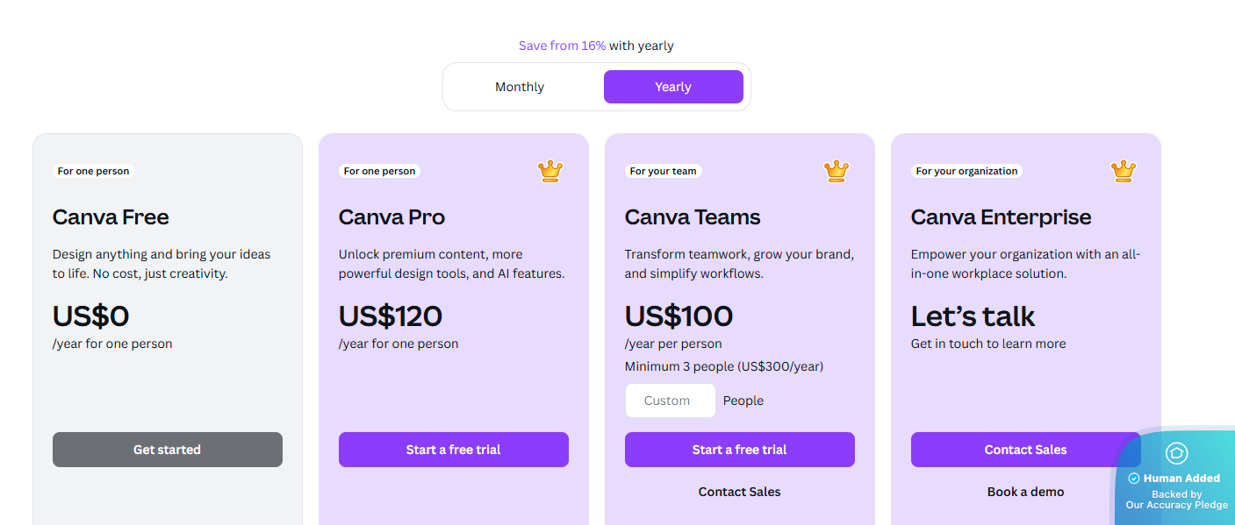Screen dimensions: 1235x525
Task: Click the Yearly tab in the billing switcher
Action: click(672, 86)
